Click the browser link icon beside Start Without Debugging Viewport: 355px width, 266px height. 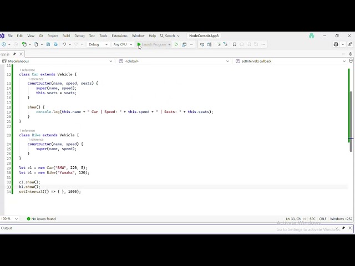tap(184, 44)
